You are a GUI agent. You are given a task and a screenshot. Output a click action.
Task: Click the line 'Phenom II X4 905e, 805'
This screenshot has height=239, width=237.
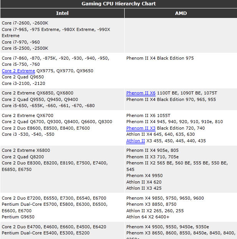pyautogui.click(x=153, y=150)
